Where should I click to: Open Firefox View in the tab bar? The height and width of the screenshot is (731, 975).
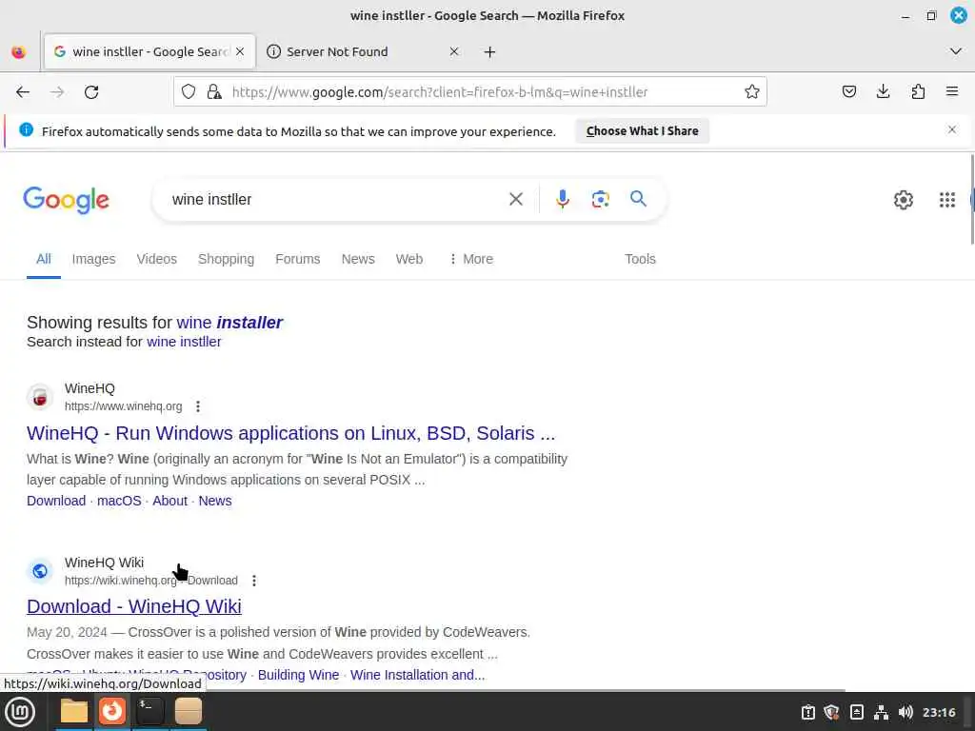[x=19, y=51]
